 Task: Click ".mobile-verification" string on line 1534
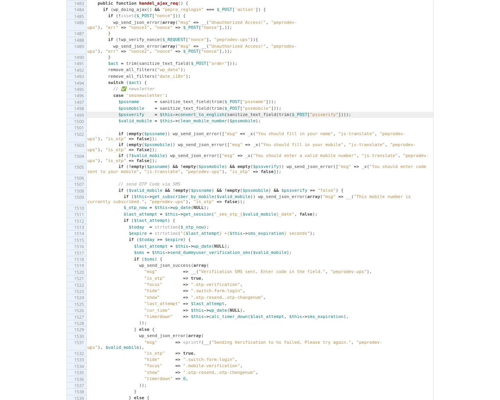(x=211, y=366)
